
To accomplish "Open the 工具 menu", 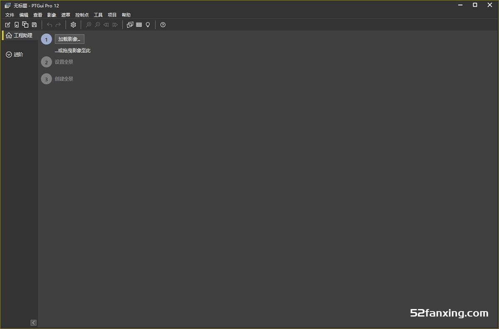I will (x=98, y=15).
